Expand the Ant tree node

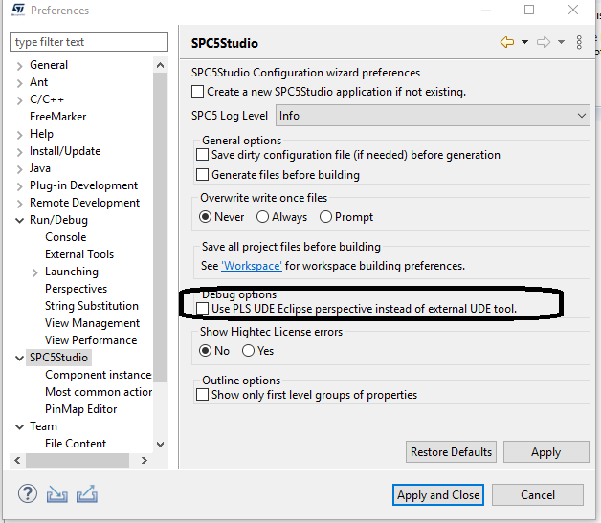(19, 83)
